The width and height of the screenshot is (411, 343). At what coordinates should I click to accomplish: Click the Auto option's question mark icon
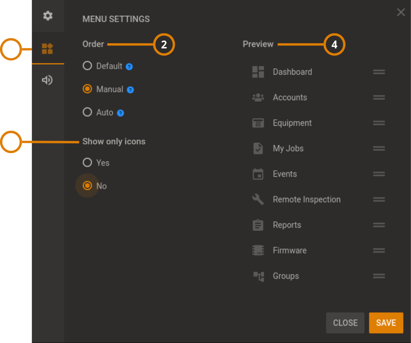click(120, 113)
